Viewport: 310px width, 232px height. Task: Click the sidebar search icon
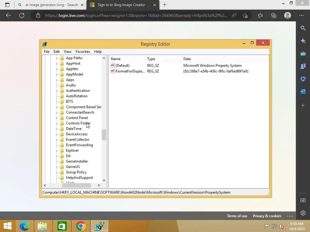coord(303,28)
